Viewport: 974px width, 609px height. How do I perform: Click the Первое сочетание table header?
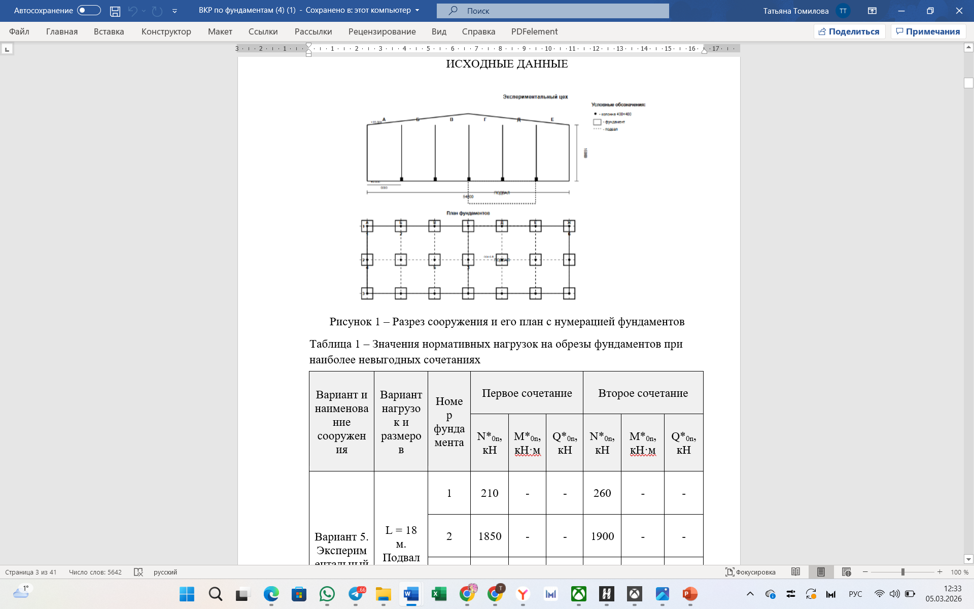pos(527,393)
